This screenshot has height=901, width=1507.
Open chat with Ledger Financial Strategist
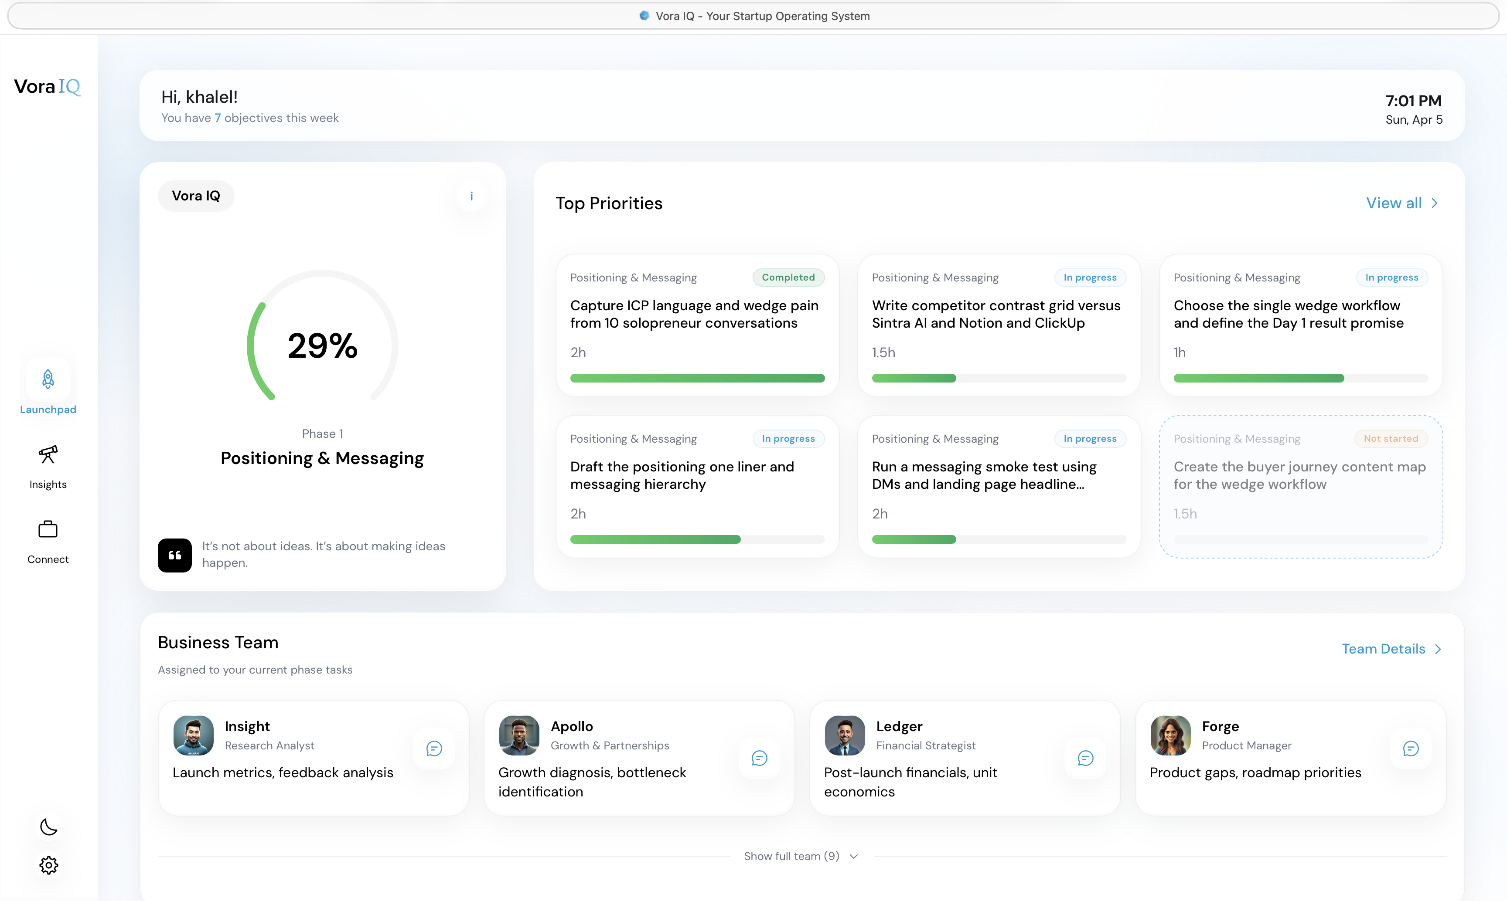[x=1085, y=759]
